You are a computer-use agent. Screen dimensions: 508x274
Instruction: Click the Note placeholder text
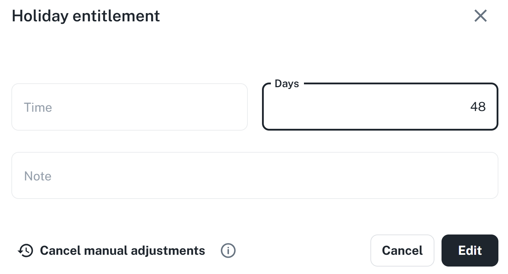[x=38, y=176]
